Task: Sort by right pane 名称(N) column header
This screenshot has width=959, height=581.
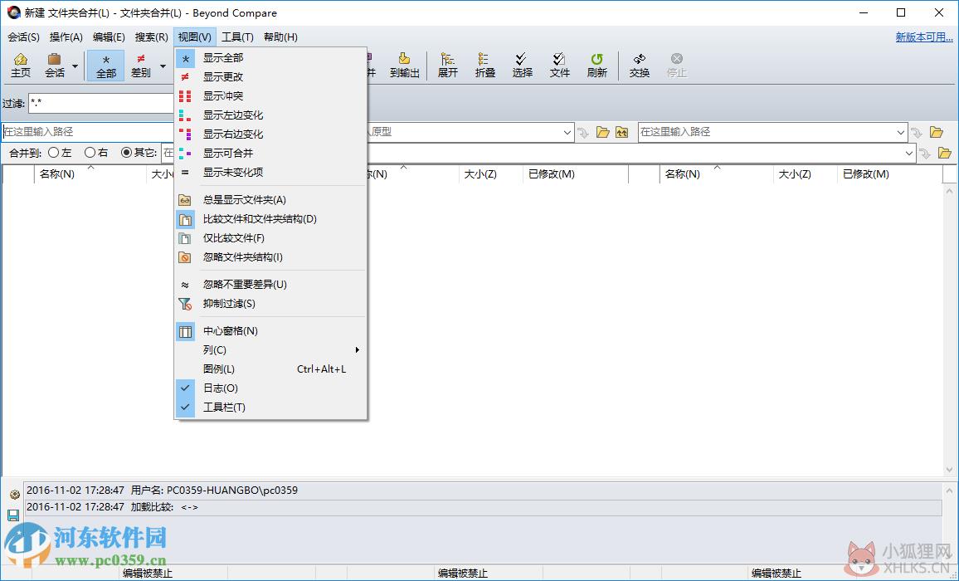Action: point(716,173)
